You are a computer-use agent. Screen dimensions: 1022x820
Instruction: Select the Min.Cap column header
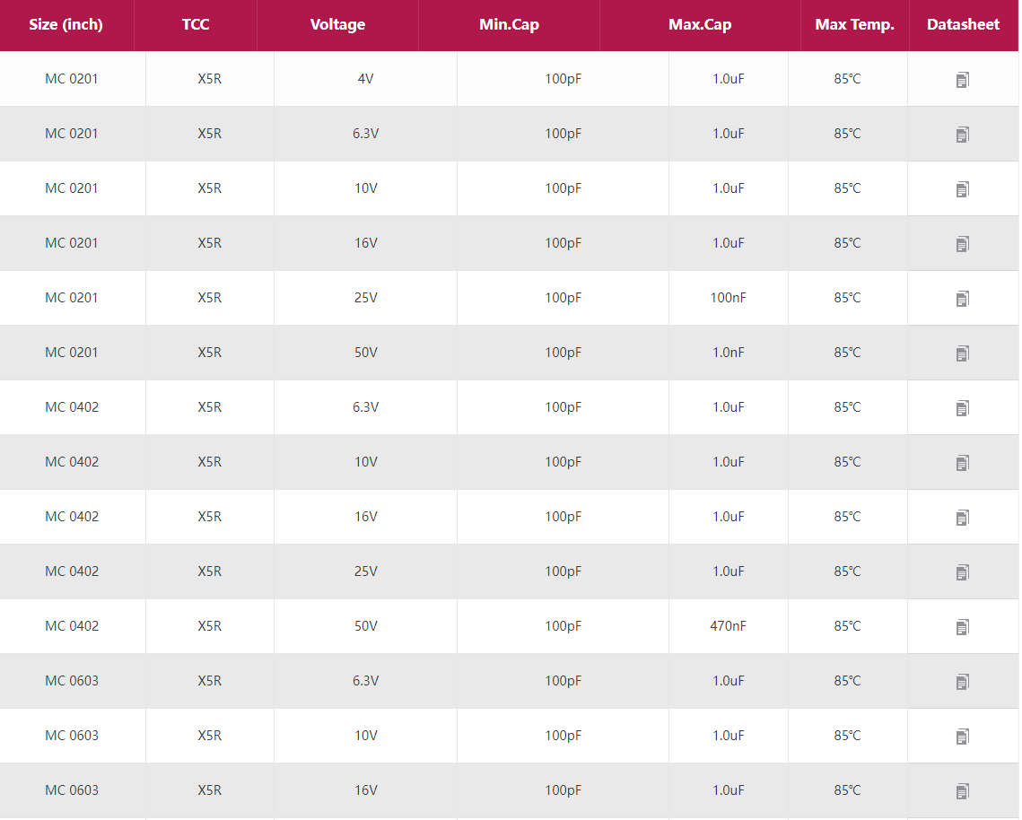(509, 25)
